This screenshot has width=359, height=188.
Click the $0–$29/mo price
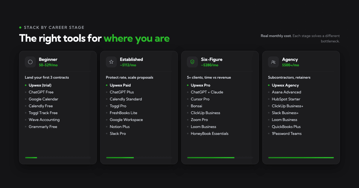[x=48, y=65]
